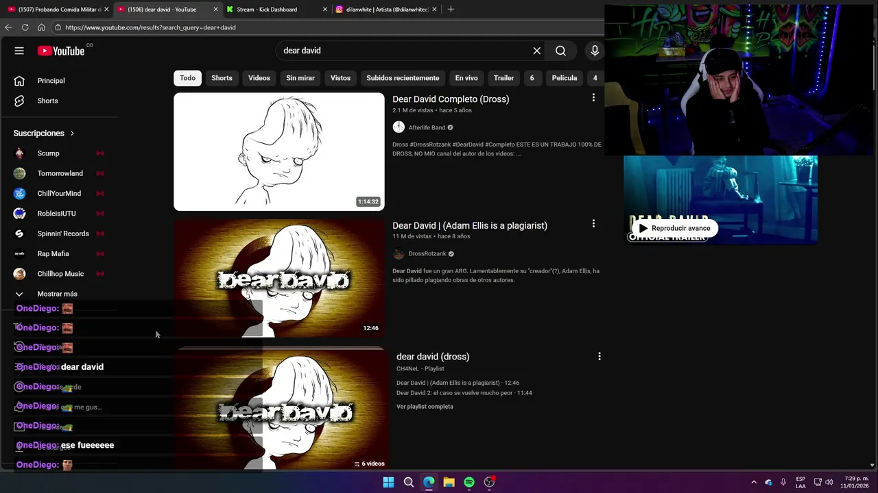This screenshot has width=878, height=493.
Task: Expand Suscripciones section chevron
Action: coord(72,134)
